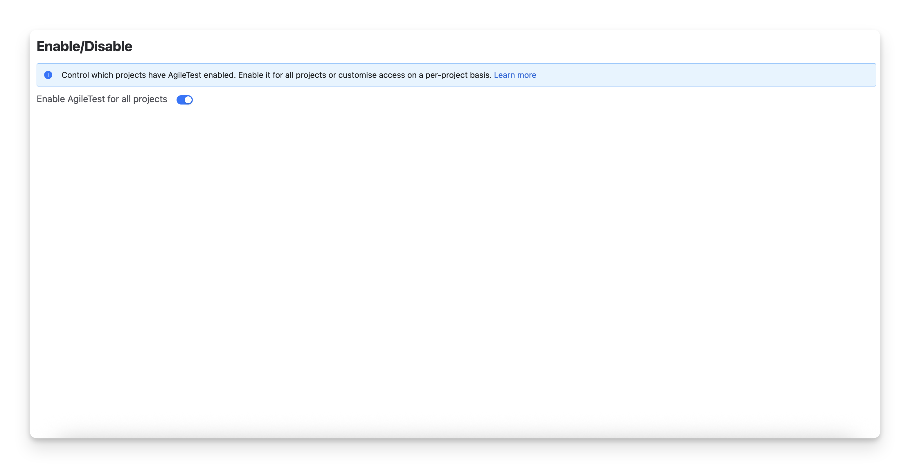Click the 'Enable AgileTest for all projects' label

(x=102, y=99)
